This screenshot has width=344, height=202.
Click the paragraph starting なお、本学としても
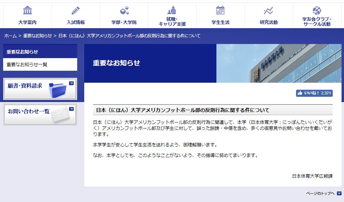tap(176, 155)
